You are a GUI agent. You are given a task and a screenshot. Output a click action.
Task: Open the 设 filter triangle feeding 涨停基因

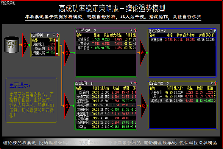click(67, 106)
